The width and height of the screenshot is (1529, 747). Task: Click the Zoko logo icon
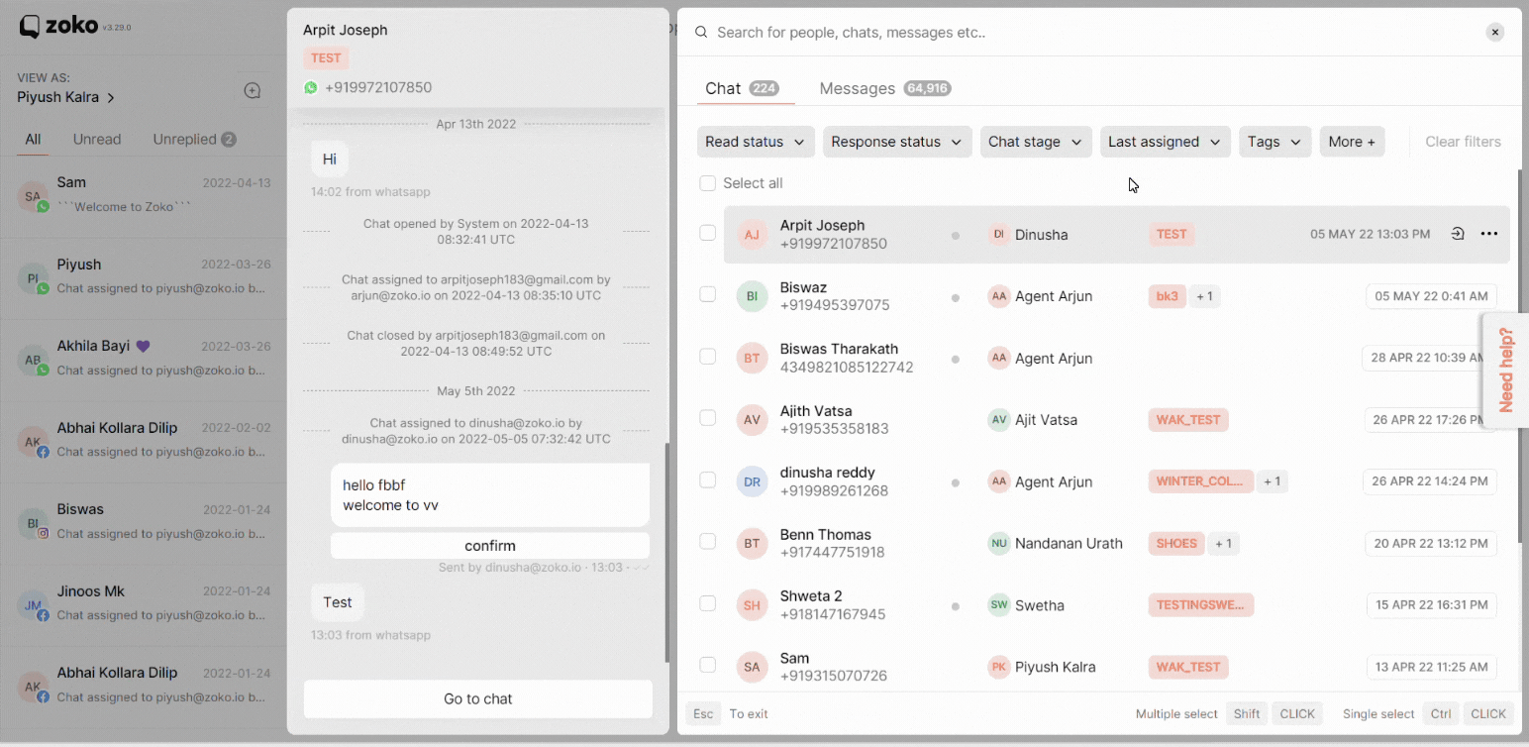[31, 27]
